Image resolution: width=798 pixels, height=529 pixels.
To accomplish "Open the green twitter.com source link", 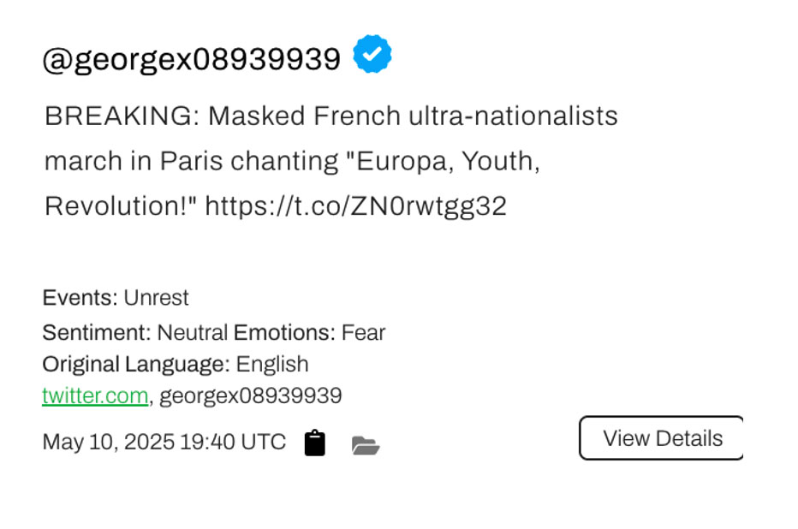I will [95, 395].
